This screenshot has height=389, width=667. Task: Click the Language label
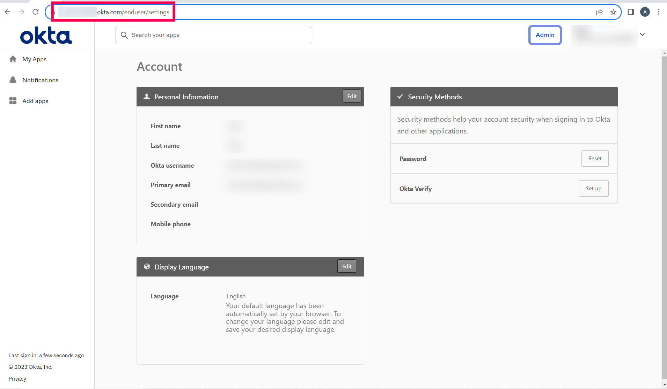click(x=165, y=296)
